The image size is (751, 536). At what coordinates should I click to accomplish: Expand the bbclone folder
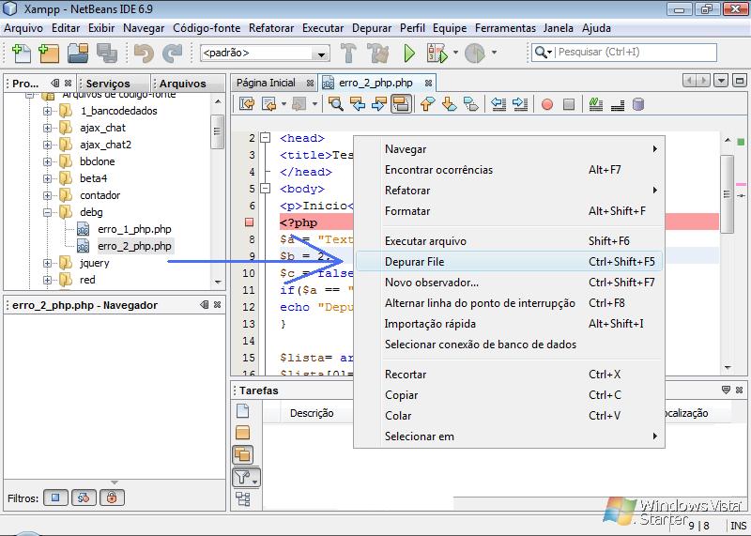(47, 161)
